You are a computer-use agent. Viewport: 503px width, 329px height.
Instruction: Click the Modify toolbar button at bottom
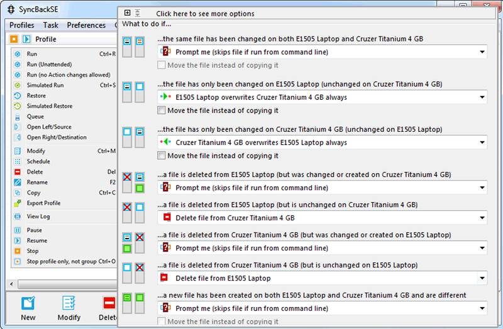point(69,308)
